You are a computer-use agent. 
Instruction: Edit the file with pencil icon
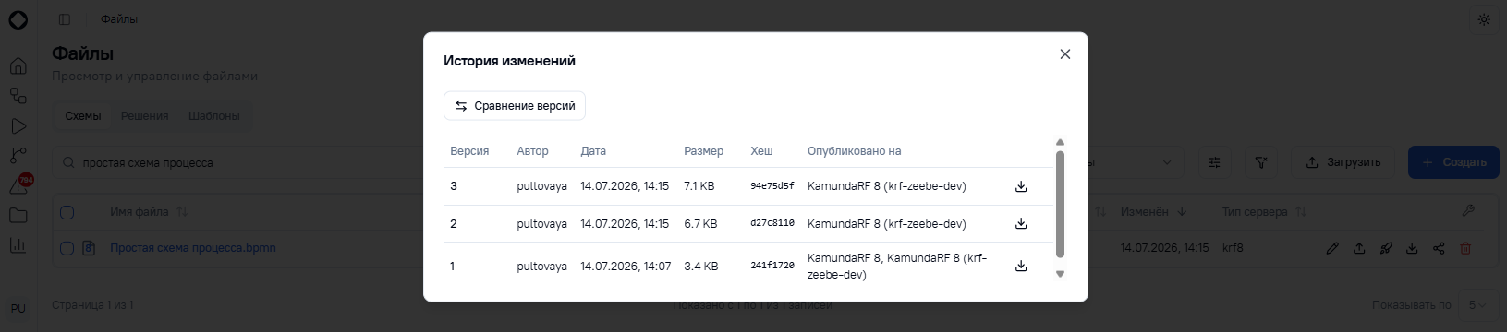tap(1331, 248)
